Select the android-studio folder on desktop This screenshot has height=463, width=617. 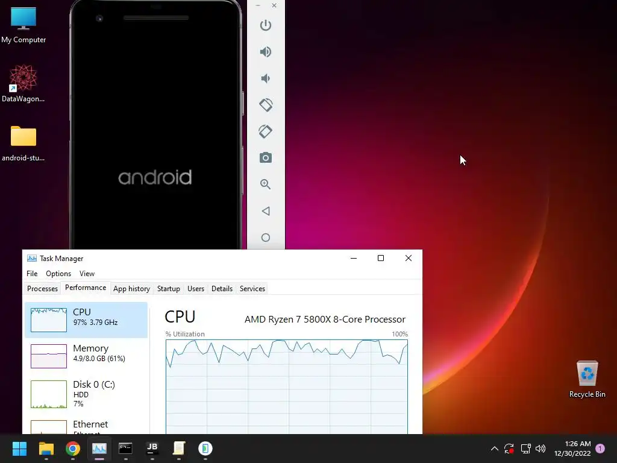[x=23, y=143]
